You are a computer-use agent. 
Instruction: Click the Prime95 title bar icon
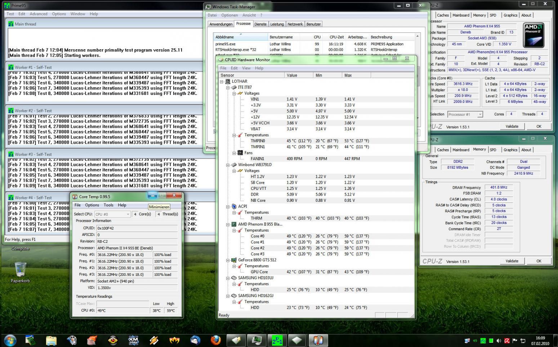(x=7, y=5)
